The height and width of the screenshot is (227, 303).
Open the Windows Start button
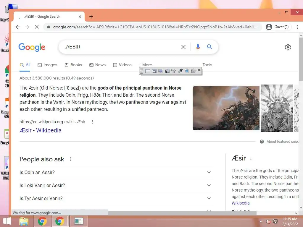point(7,221)
